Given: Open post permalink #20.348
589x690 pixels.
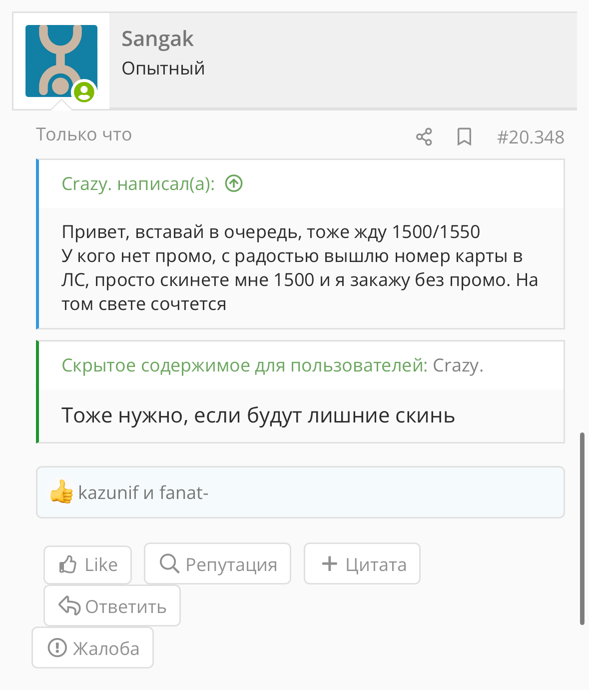Looking at the screenshot, I should coord(531,137).
